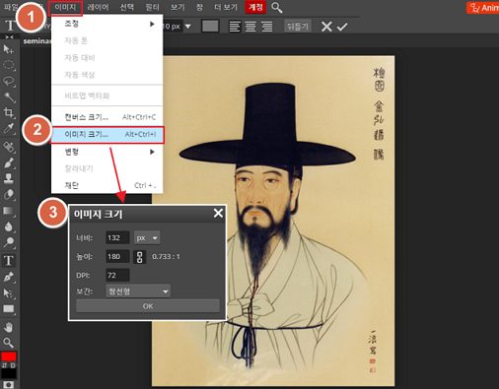Click the red foreground color swatch
The height and width of the screenshot is (389, 499).
pyautogui.click(x=9, y=357)
